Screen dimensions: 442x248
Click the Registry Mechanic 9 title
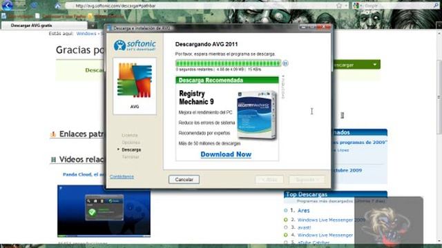click(x=196, y=98)
